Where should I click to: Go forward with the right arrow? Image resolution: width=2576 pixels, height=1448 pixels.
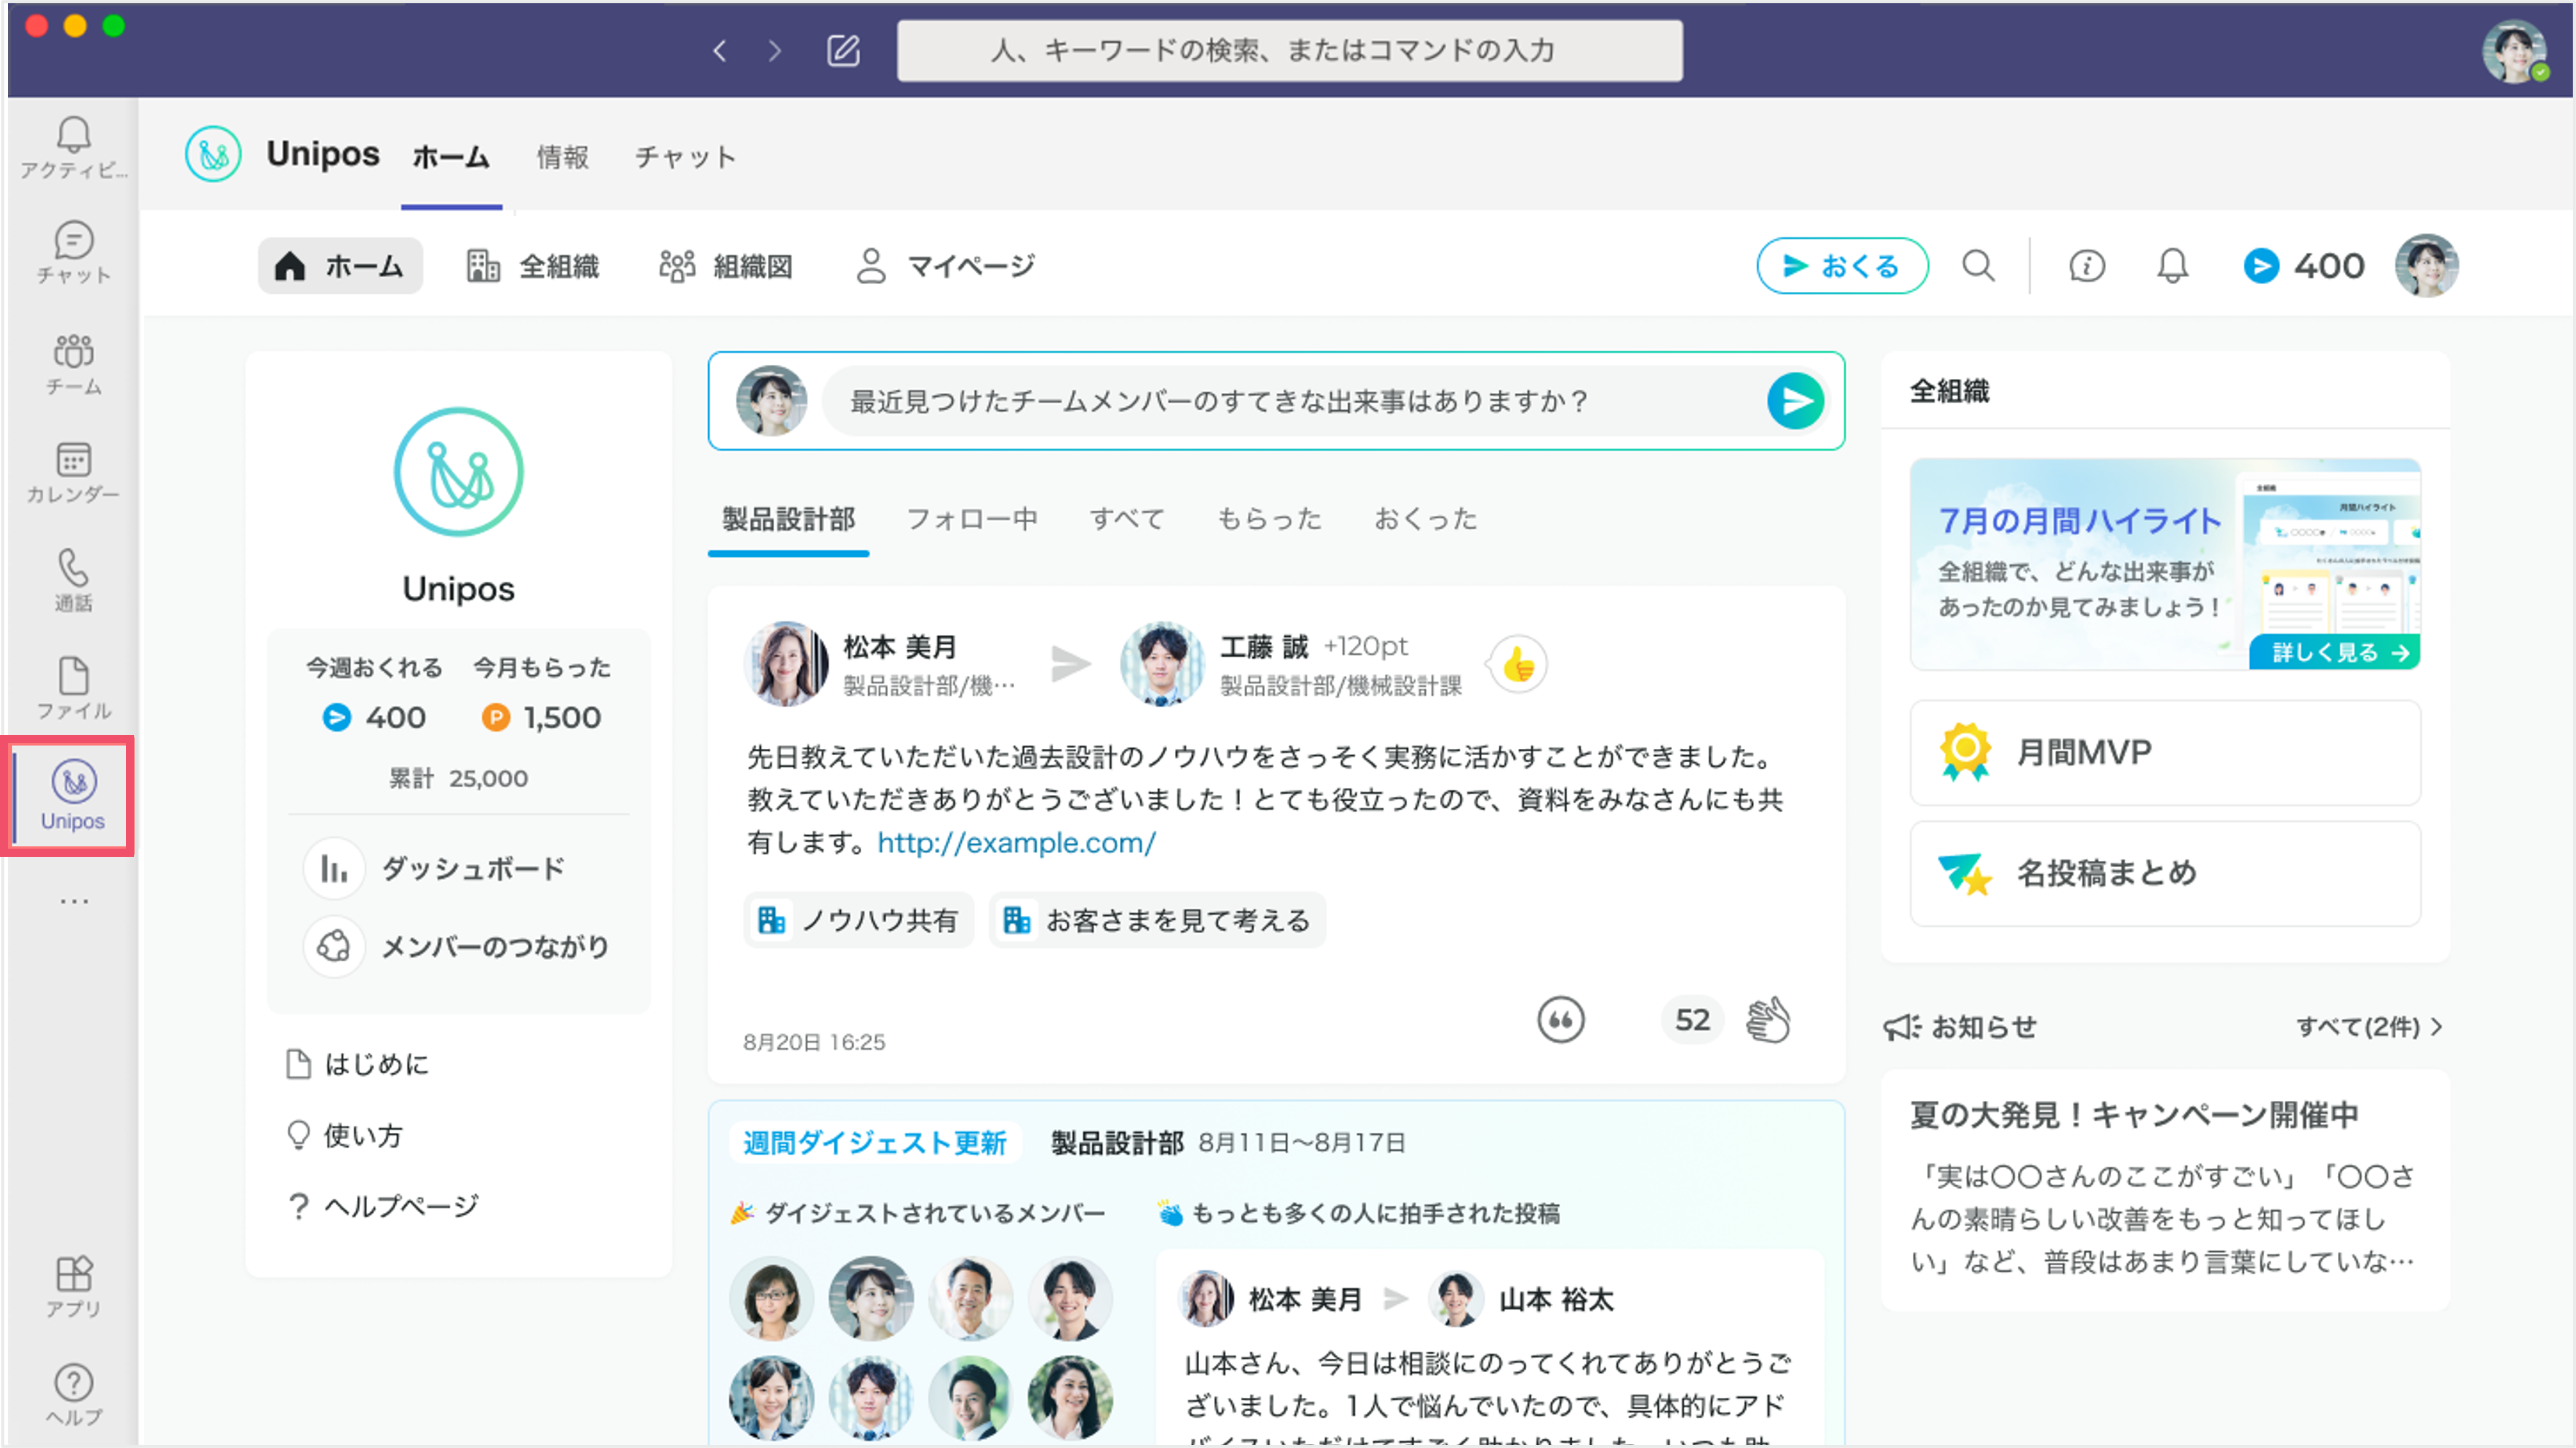click(x=775, y=51)
